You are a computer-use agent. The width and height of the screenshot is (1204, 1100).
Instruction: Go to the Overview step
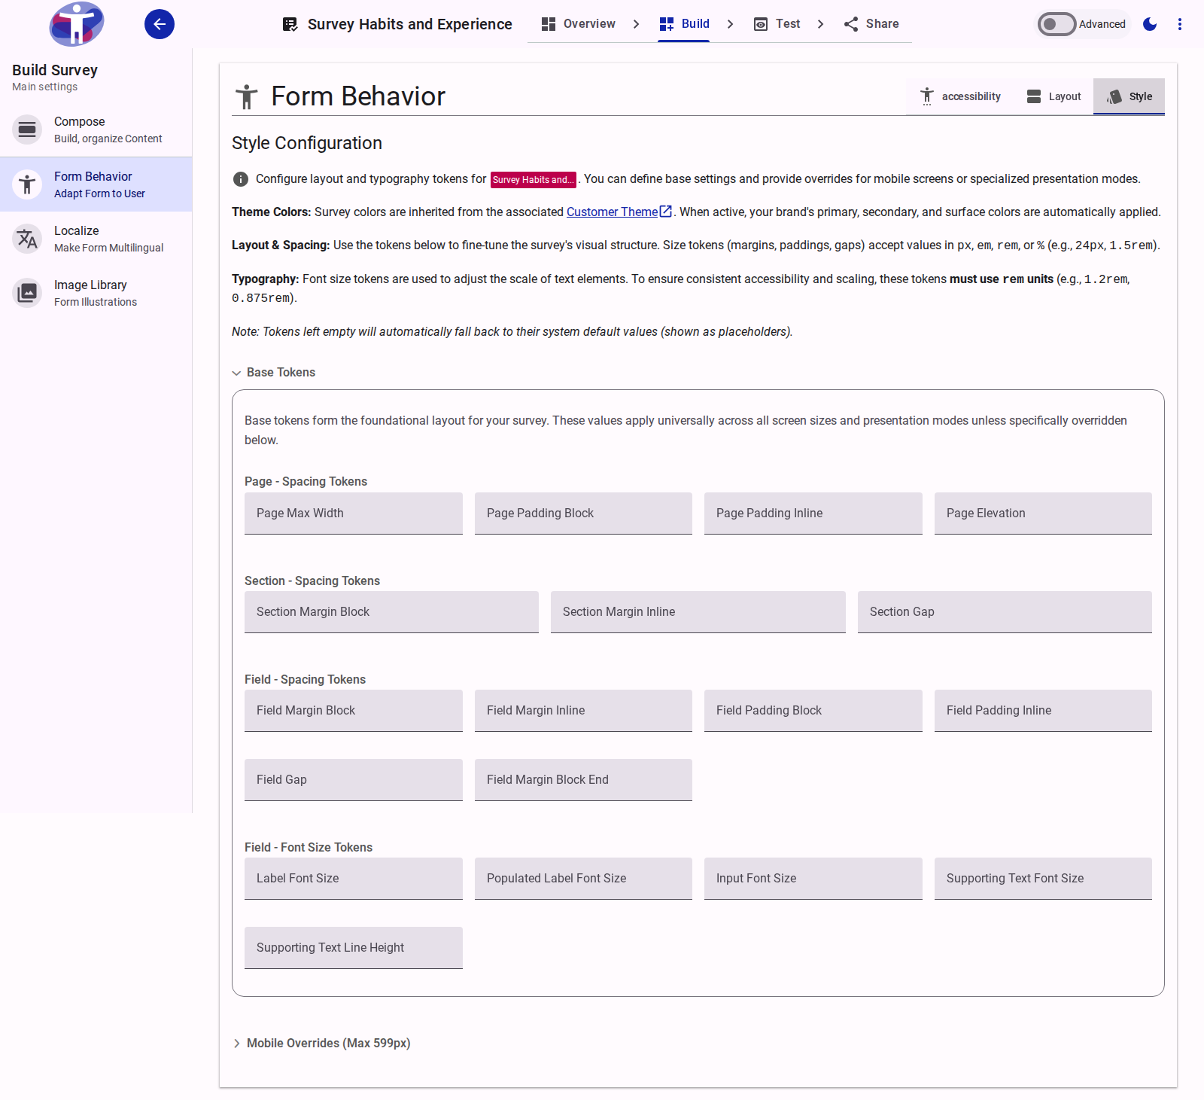[579, 24]
